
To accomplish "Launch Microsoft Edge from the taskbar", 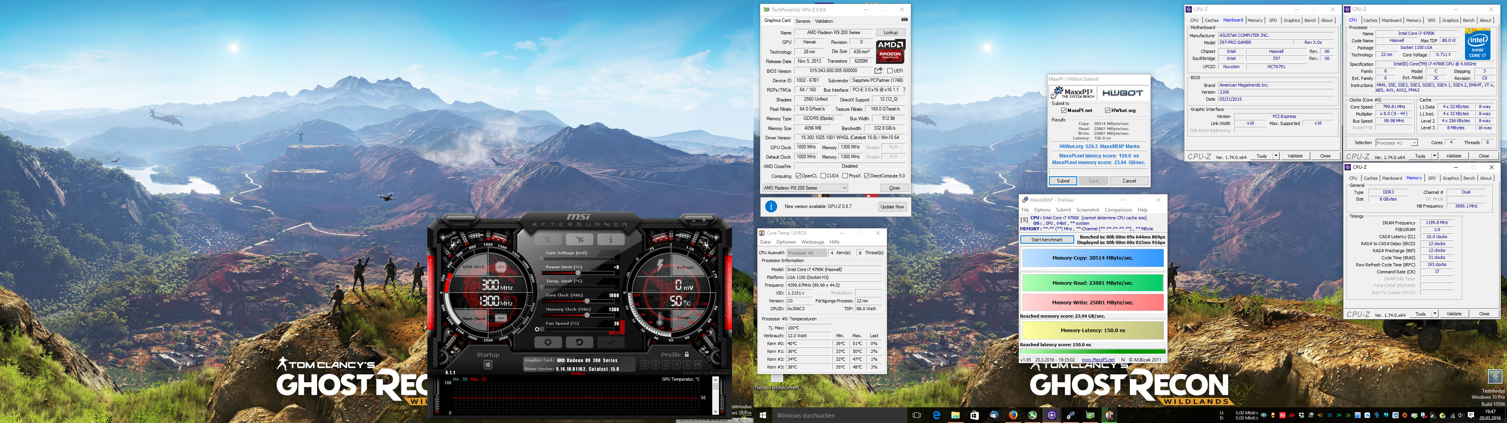I will point(937,416).
